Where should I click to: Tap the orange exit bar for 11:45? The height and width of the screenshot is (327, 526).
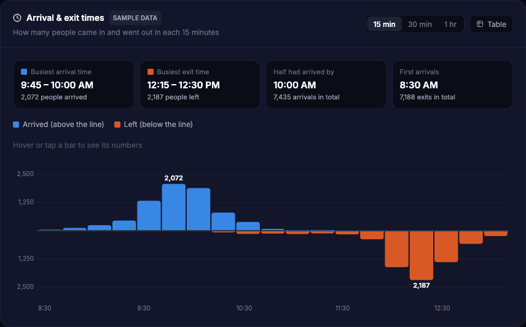(372, 235)
